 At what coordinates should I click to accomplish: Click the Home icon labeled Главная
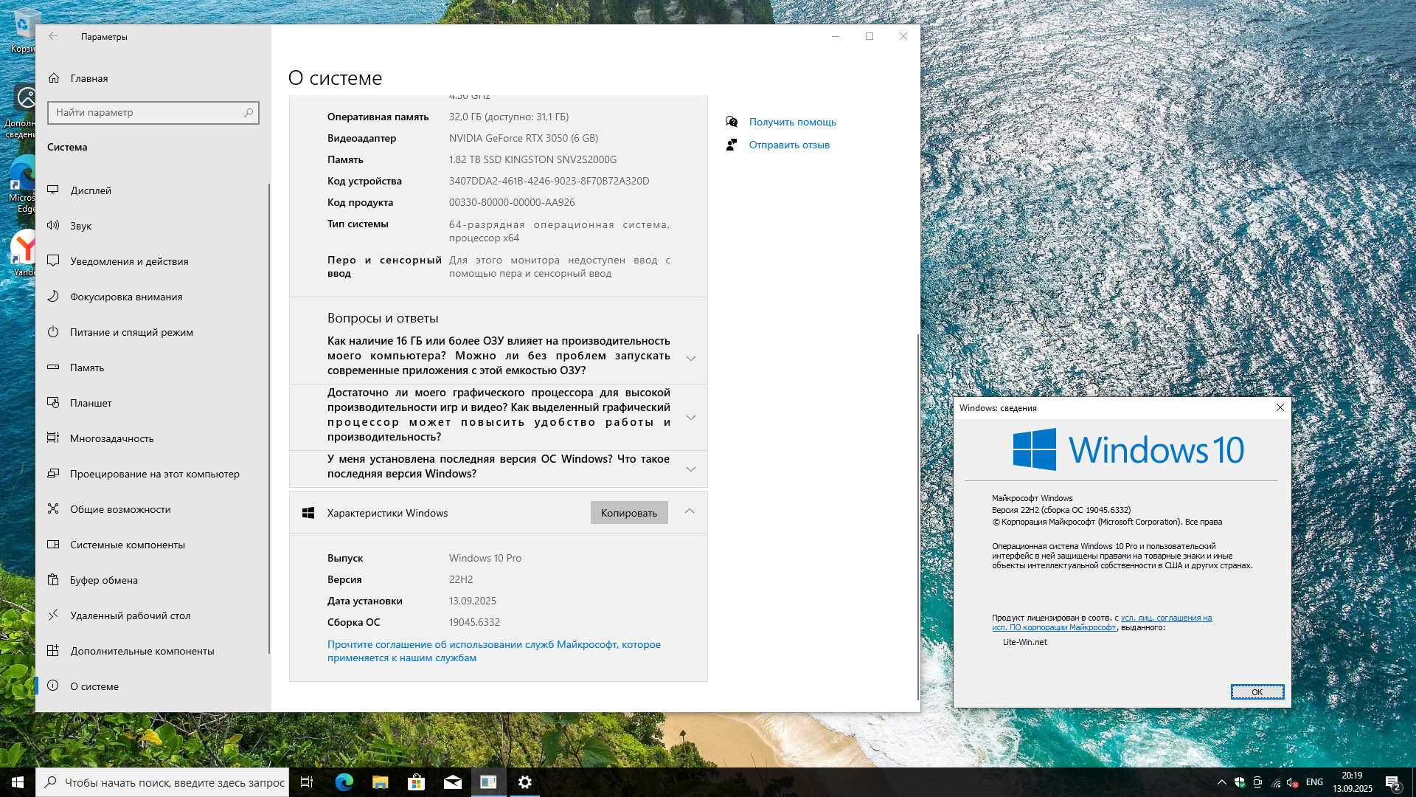click(x=54, y=78)
